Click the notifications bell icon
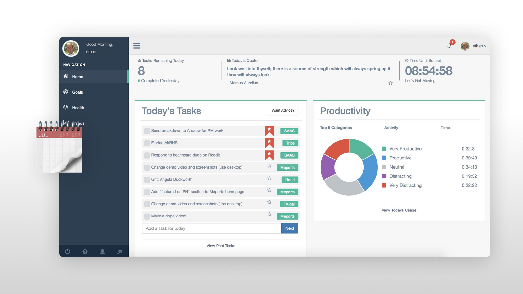Screen dimensions: 523x294 pos(449,45)
